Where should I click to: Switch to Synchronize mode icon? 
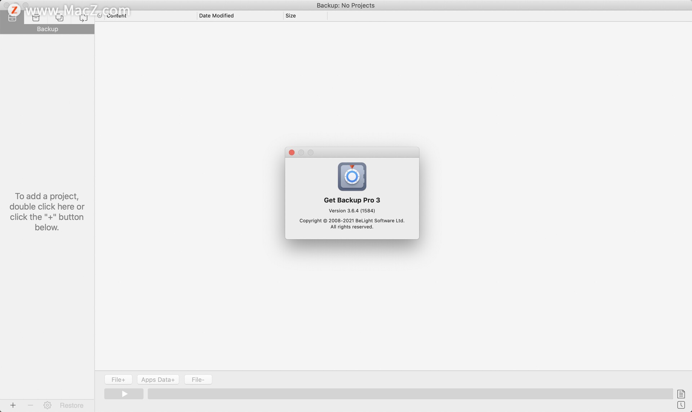pos(83,17)
